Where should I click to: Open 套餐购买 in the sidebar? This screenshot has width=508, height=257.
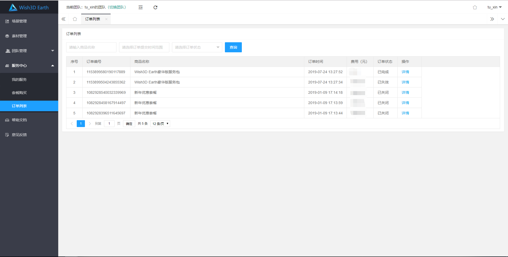point(19,93)
